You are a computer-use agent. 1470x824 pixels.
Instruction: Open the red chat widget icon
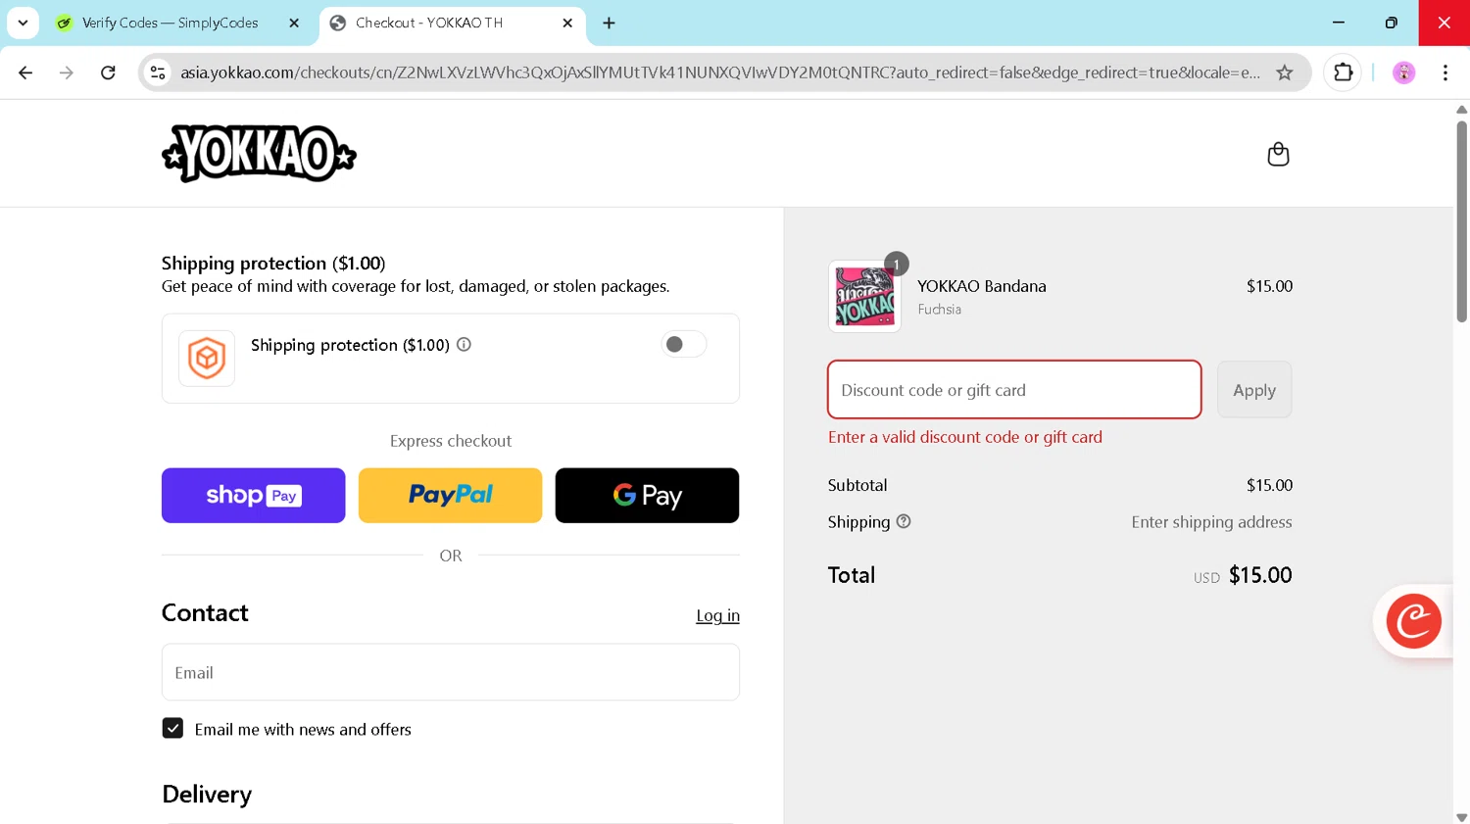1413,621
